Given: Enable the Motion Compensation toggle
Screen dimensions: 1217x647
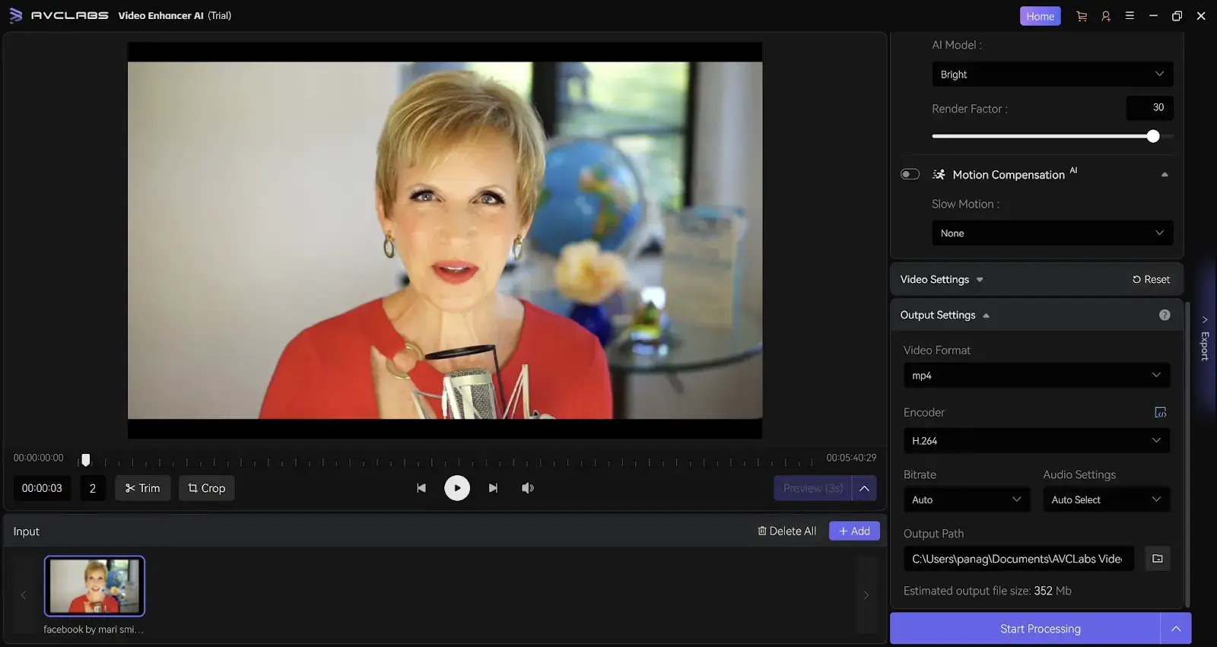Looking at the screenshot, I should coord(910,174).
